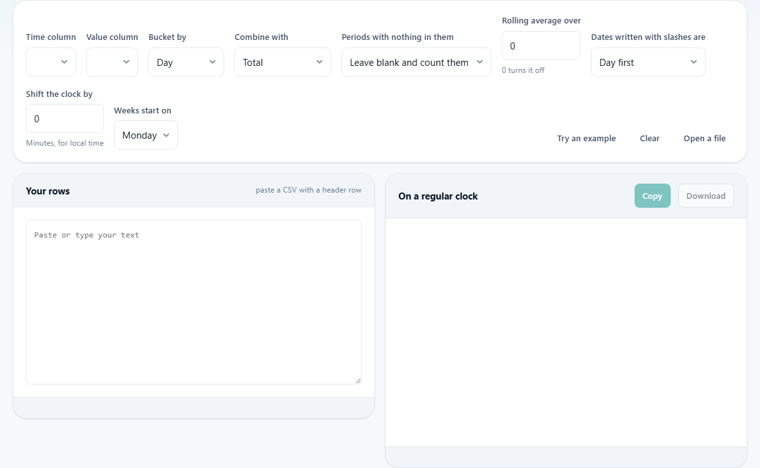Click the text area resize handle
This screenshot has width=760, height=468.
(358, 381)
